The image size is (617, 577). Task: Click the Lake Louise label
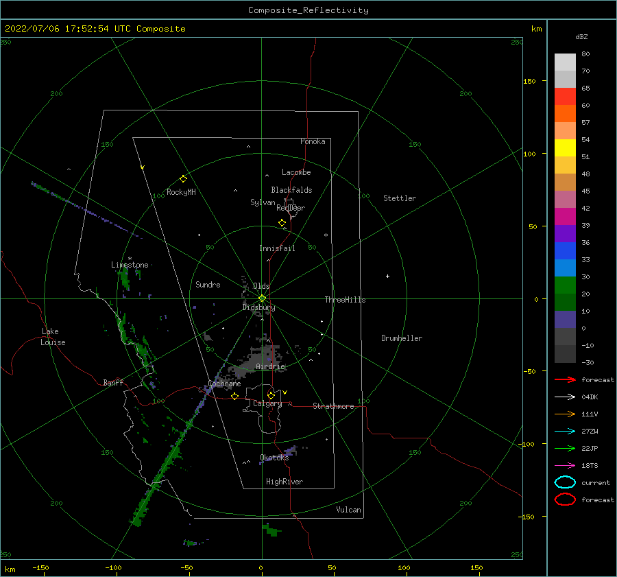53,337
